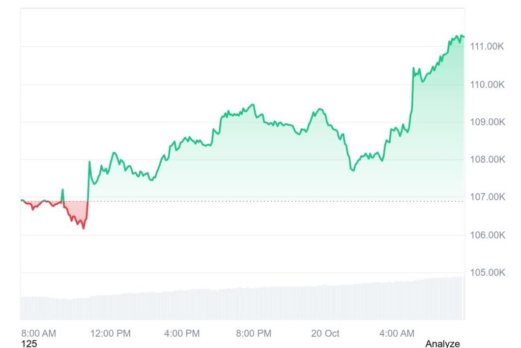Screen dimensions: 521x348
Task: Select the 106.00K price axis label
Action: (487, 235)
